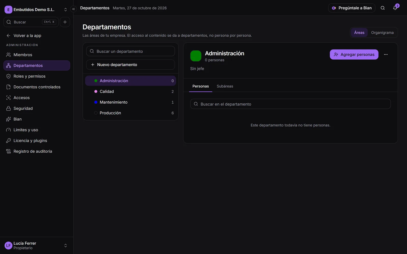Viewport: 407px width, 254px height.
Task: Open the Subáreas tab
Action: pos(225,86)
